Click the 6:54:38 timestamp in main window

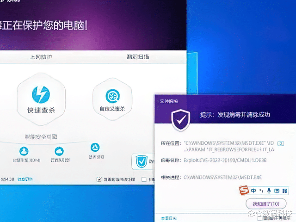tap(7, 179)
